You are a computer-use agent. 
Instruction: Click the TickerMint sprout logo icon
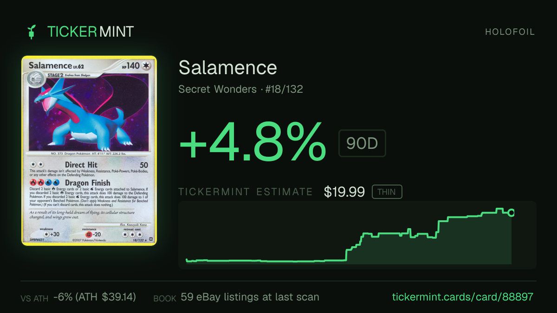coord(32,32)
